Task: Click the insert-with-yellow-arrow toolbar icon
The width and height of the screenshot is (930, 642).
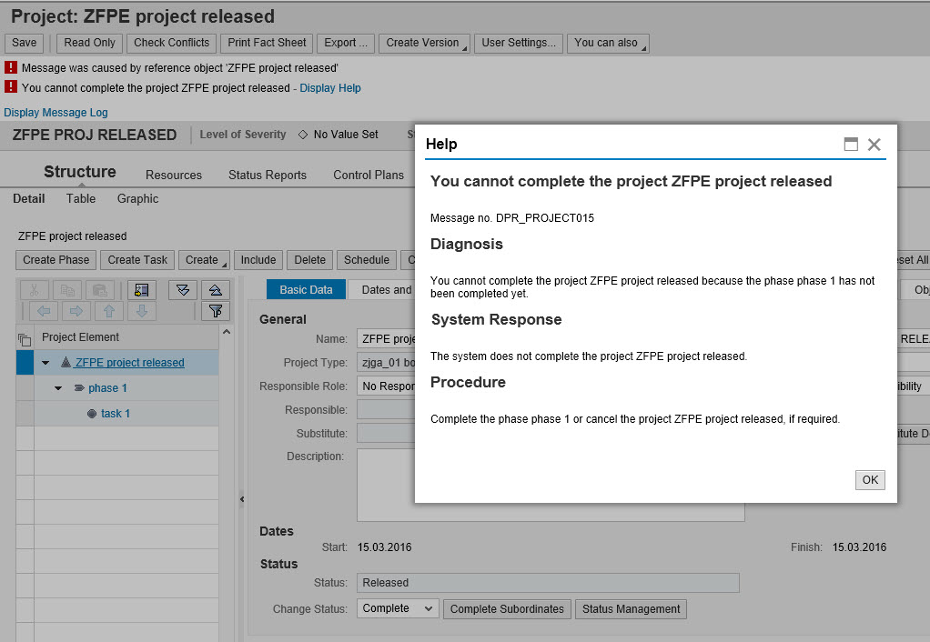Action: 142,290
